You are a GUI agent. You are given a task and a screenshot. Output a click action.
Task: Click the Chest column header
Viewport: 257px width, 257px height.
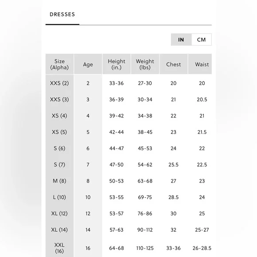pos(173,64)
